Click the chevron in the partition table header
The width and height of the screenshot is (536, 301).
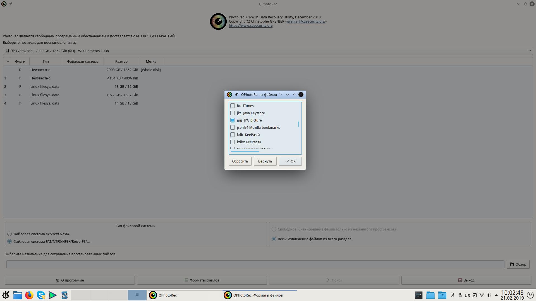(8, 61)
